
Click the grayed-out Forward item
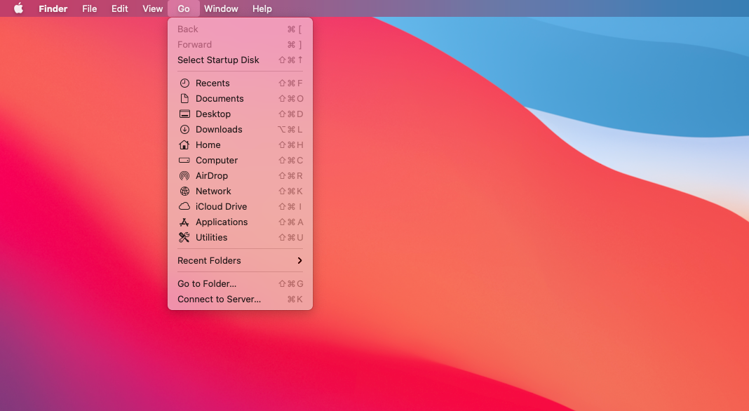coord(241,44)
